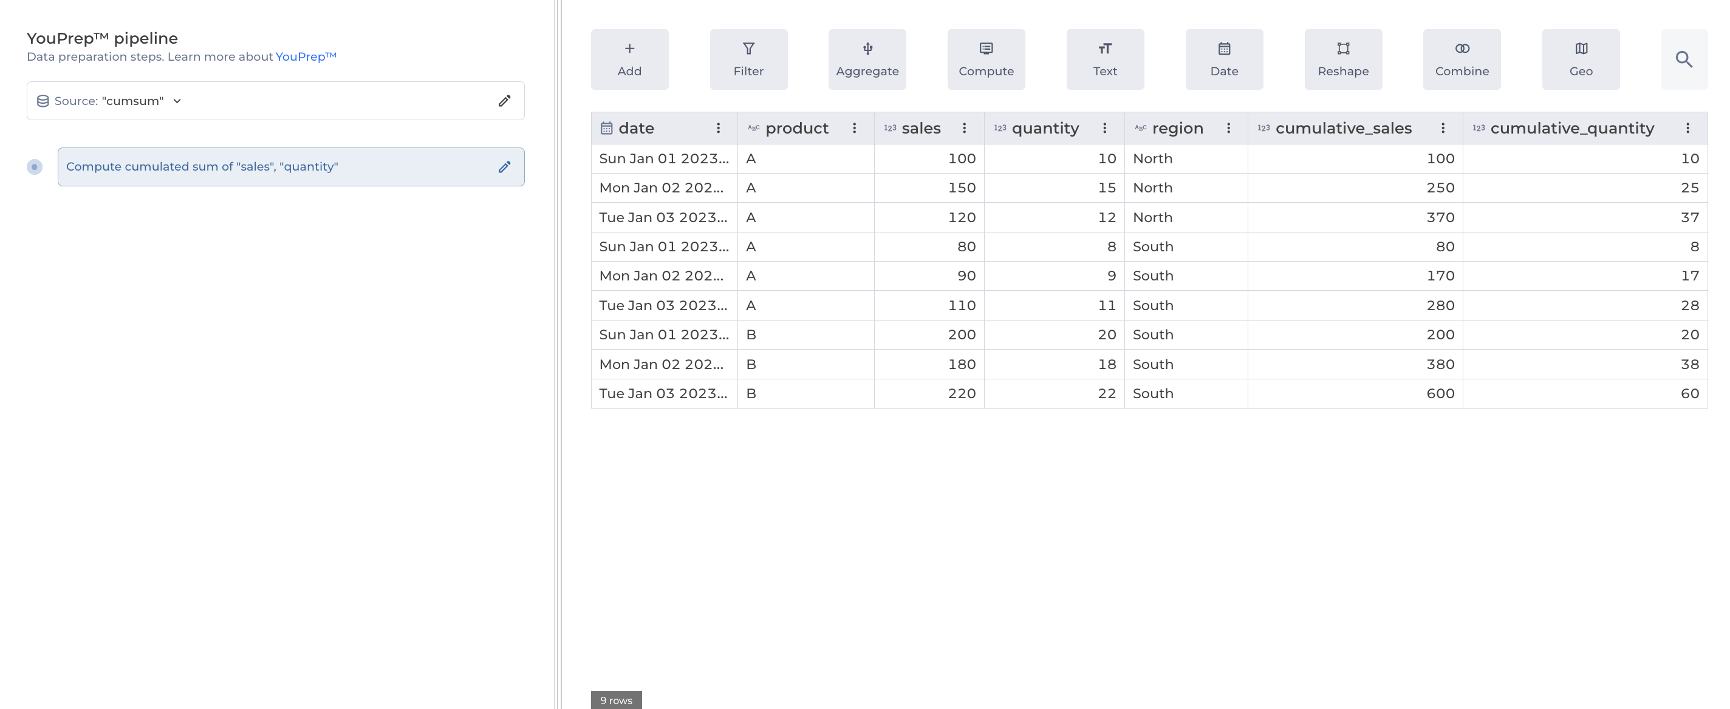Screen dimensions: 1730x709
Task: Follow the YouPrep™ documentation link
Action: (x=306, y=56)
